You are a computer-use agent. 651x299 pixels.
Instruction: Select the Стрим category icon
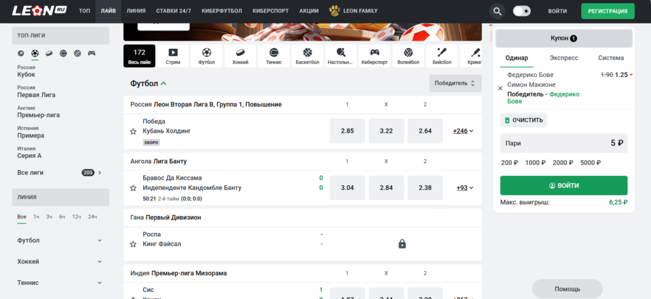[x=172, y=56]
